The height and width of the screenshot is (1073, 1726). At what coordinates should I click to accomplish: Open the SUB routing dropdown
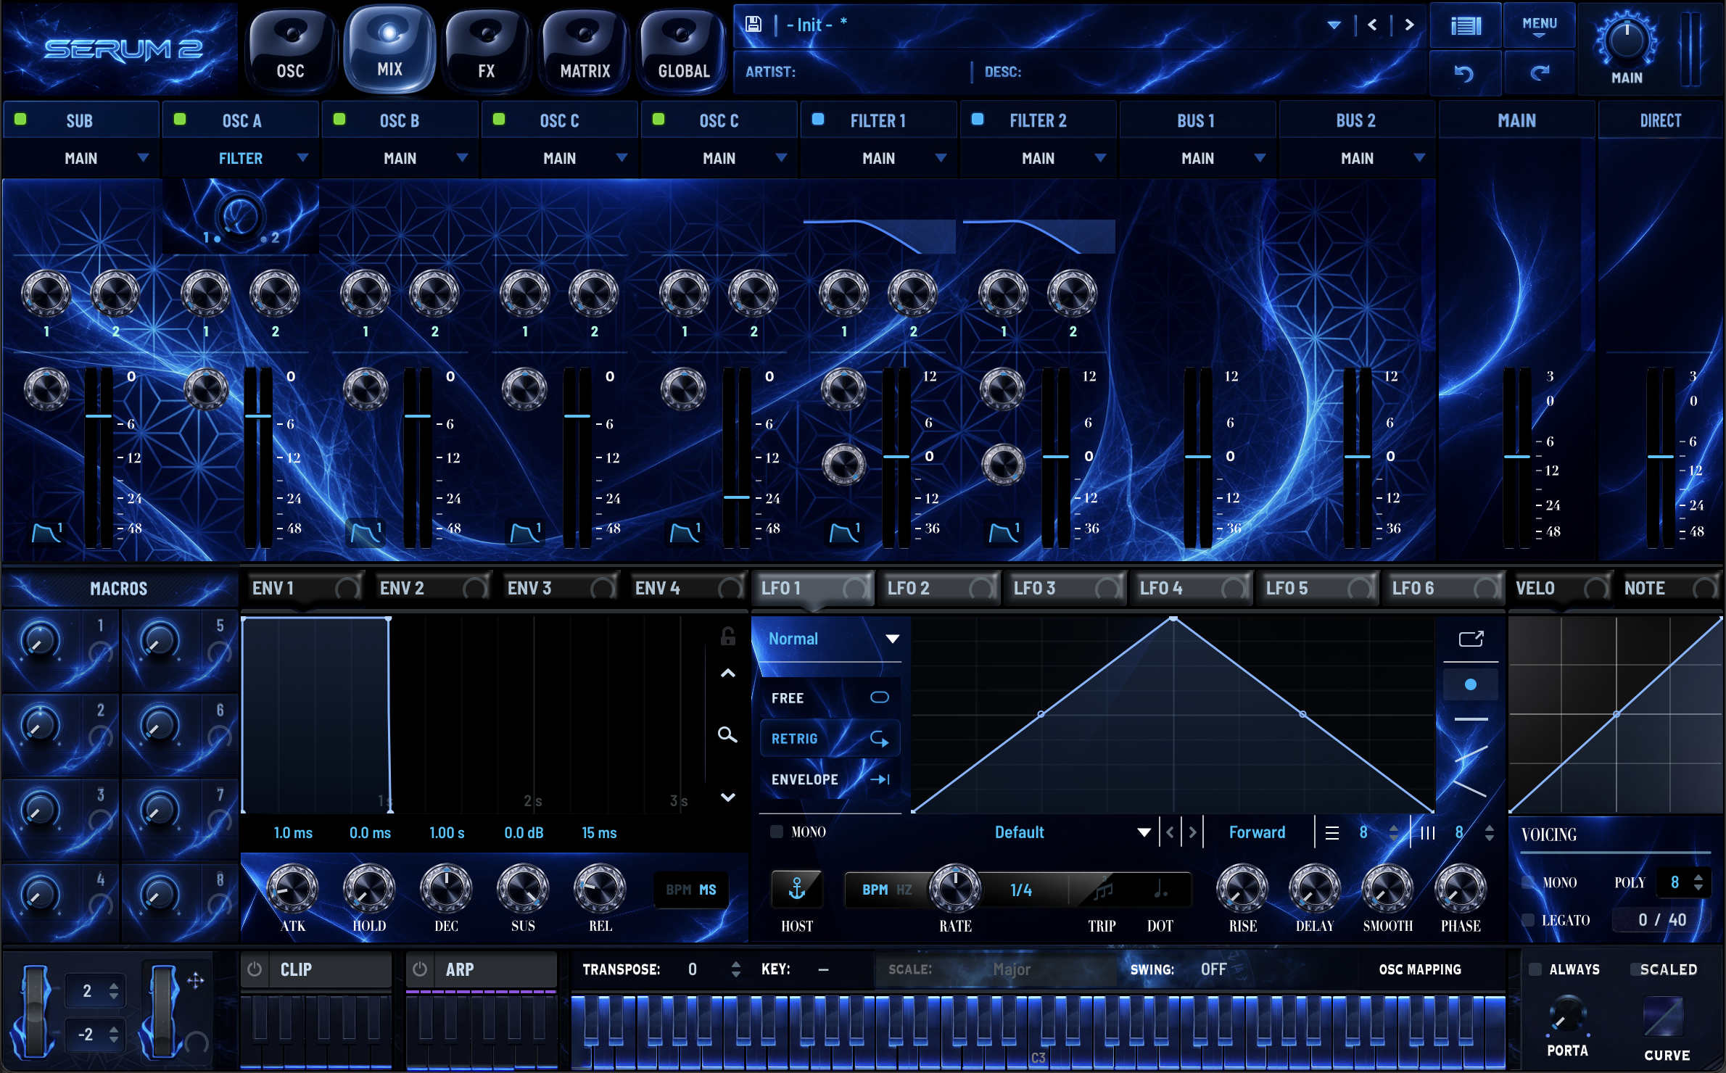click(x=81, y=158)
